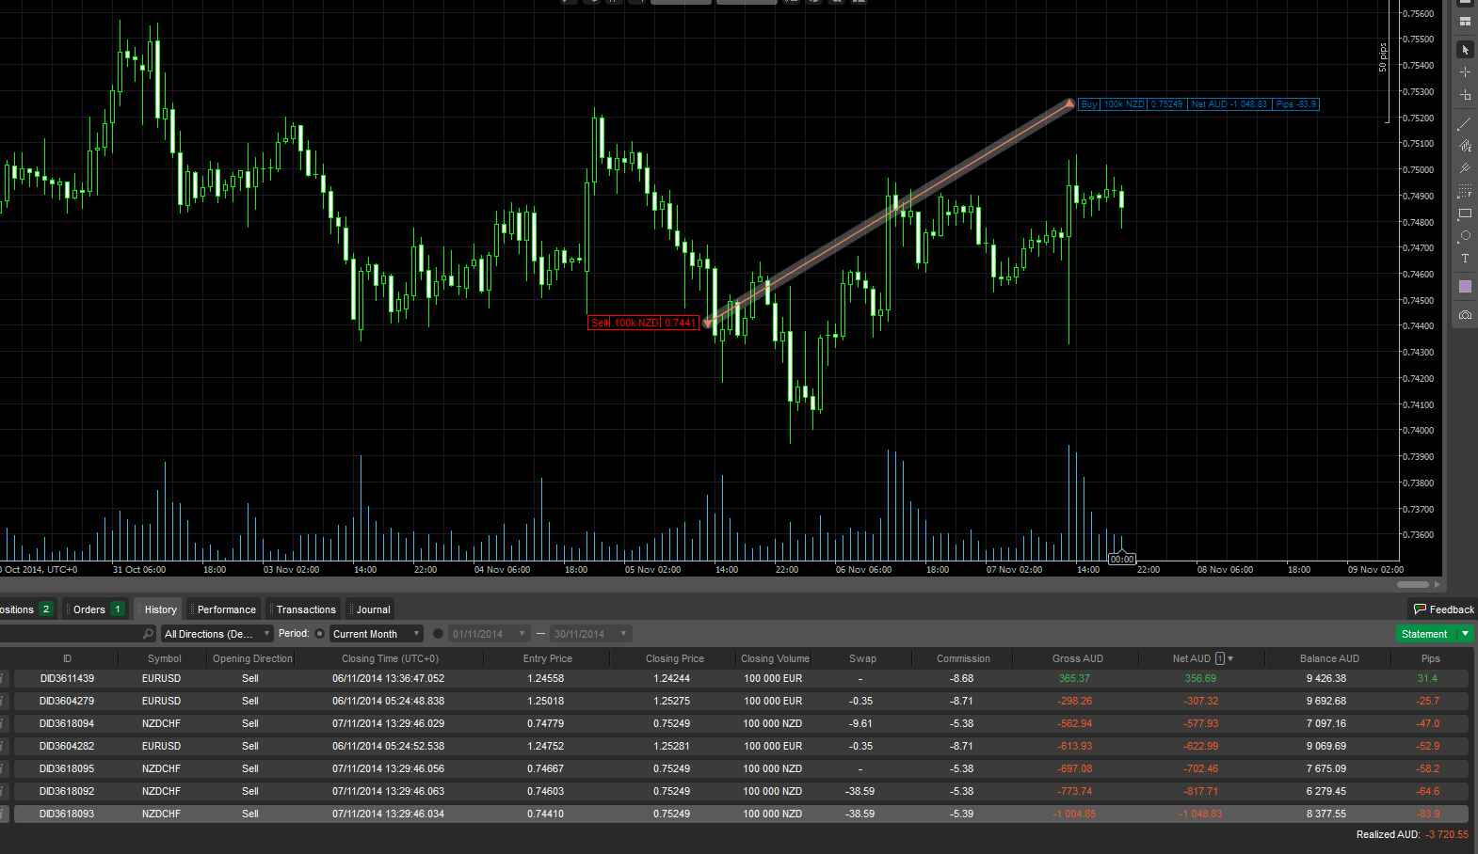Screen dimensions: 1478x854
Task: Select deal row DID3618094
Action: click(740, 723)
